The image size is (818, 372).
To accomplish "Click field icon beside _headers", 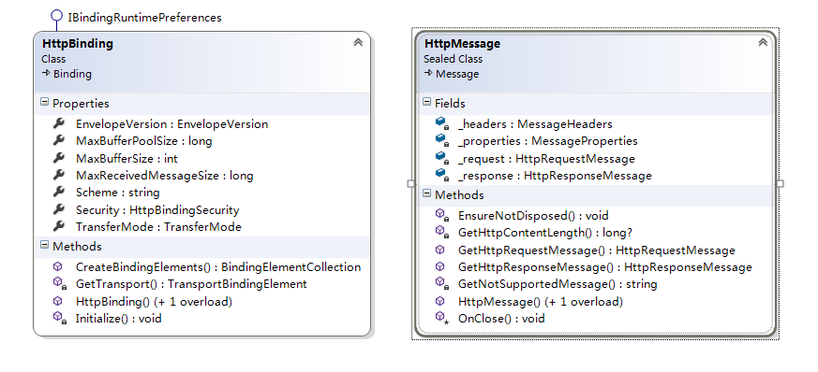I will 442,123.
